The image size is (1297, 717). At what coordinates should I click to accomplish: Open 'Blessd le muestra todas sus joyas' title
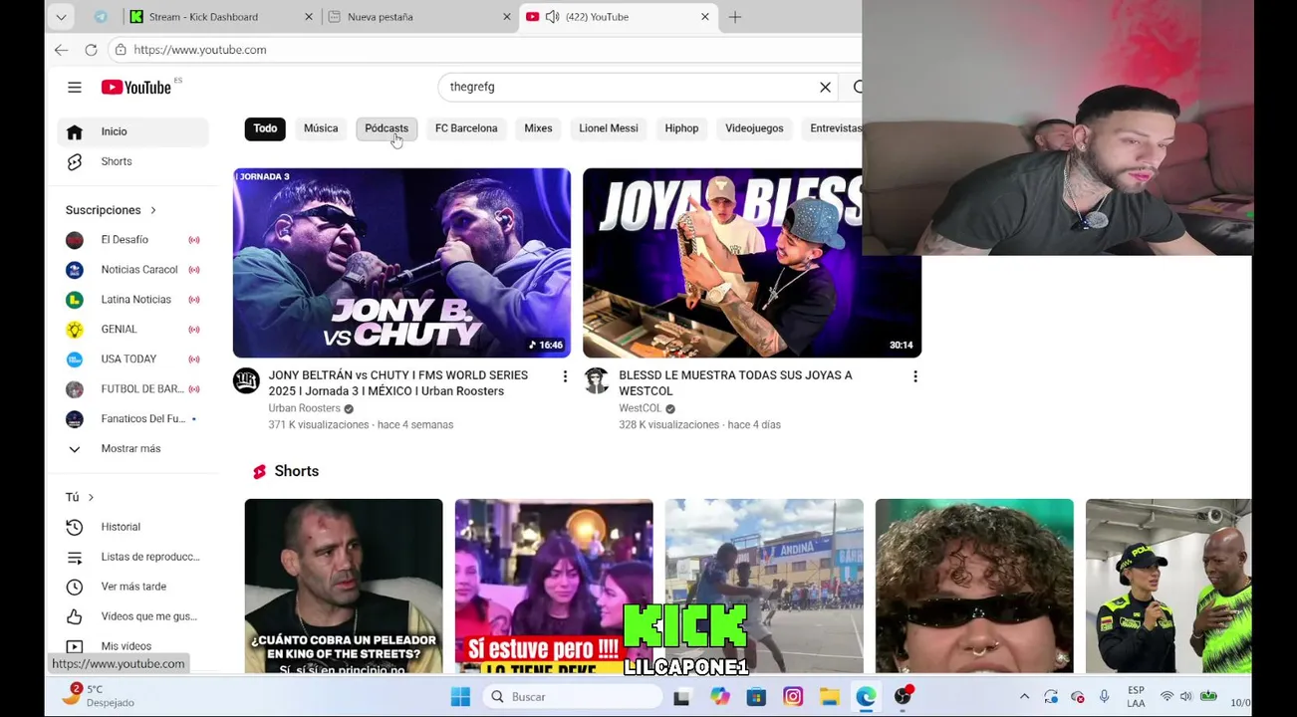point(735,383)
